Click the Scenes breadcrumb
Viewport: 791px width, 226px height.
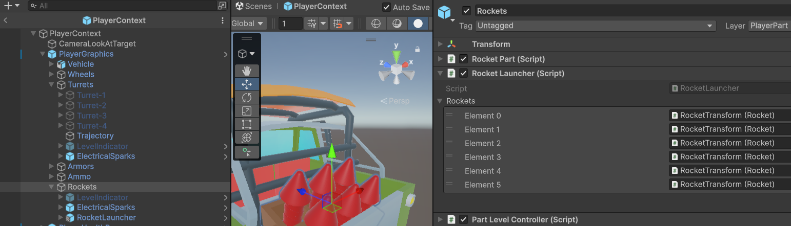[x=253, y=7]
